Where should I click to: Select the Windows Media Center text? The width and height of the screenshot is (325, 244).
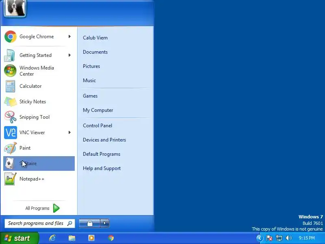[37, 71]
